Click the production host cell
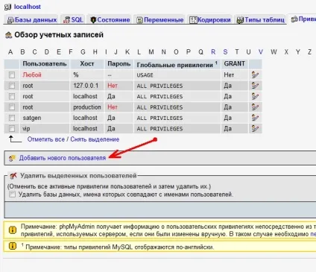The image size is (316, 272). coord(87,107)
